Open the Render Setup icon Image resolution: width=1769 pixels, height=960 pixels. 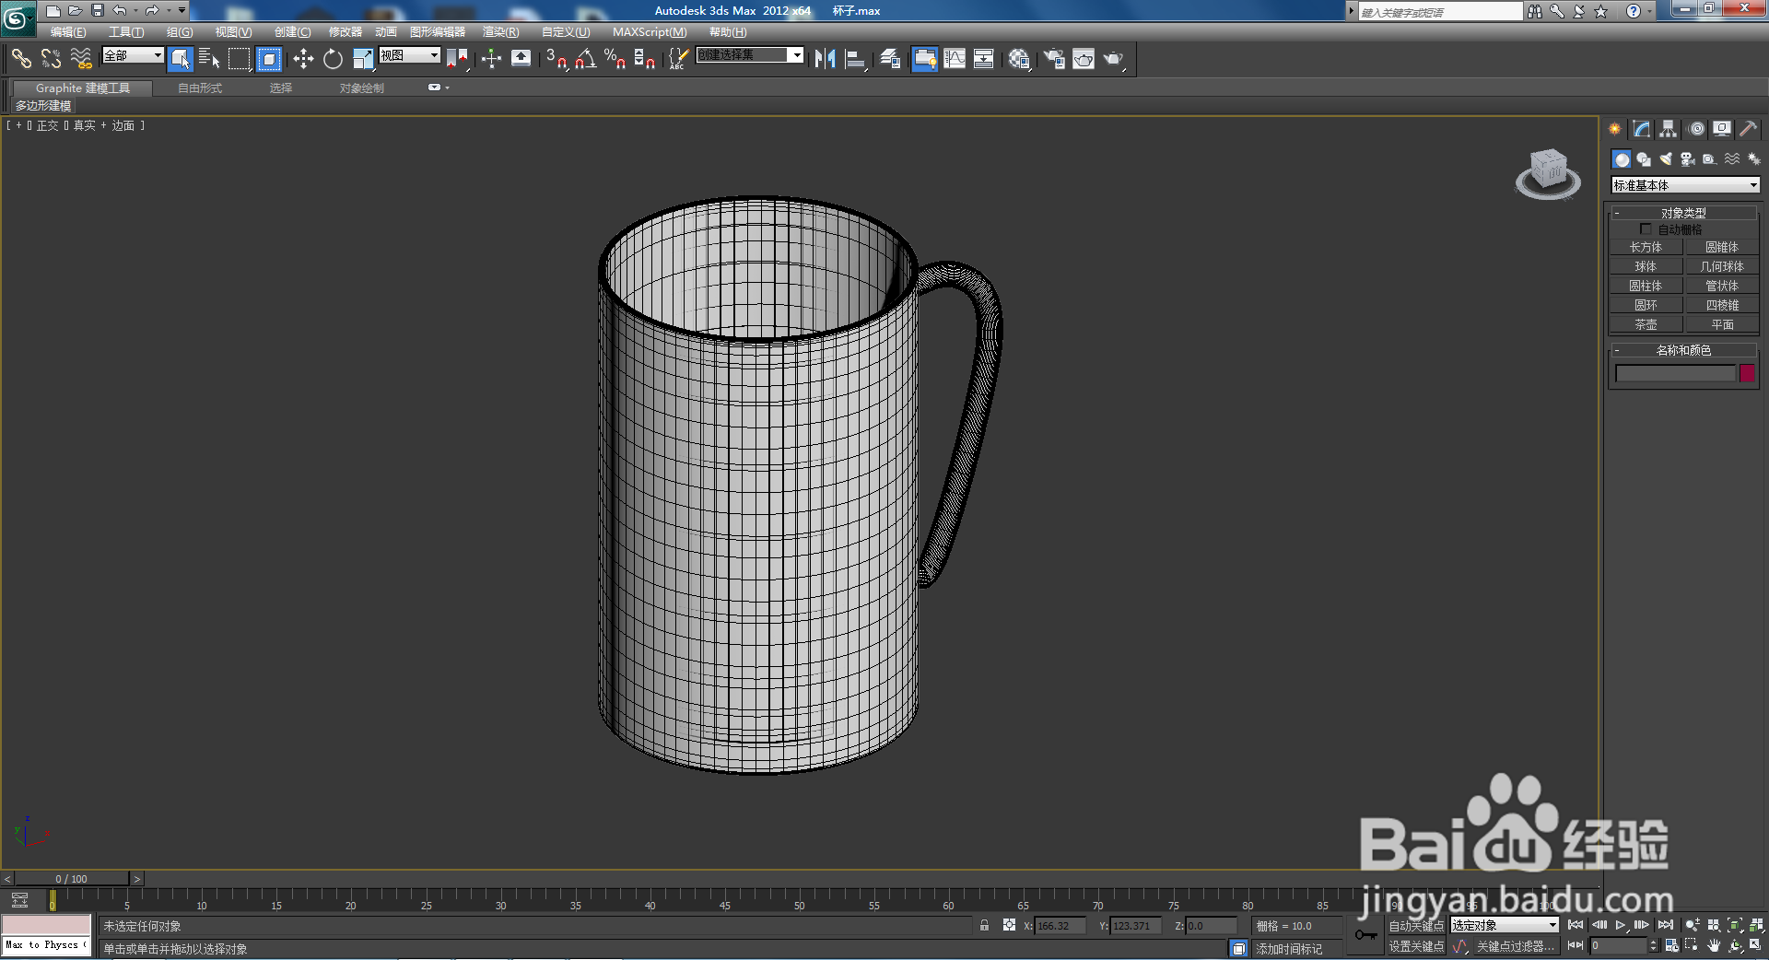coord(1053,59)
